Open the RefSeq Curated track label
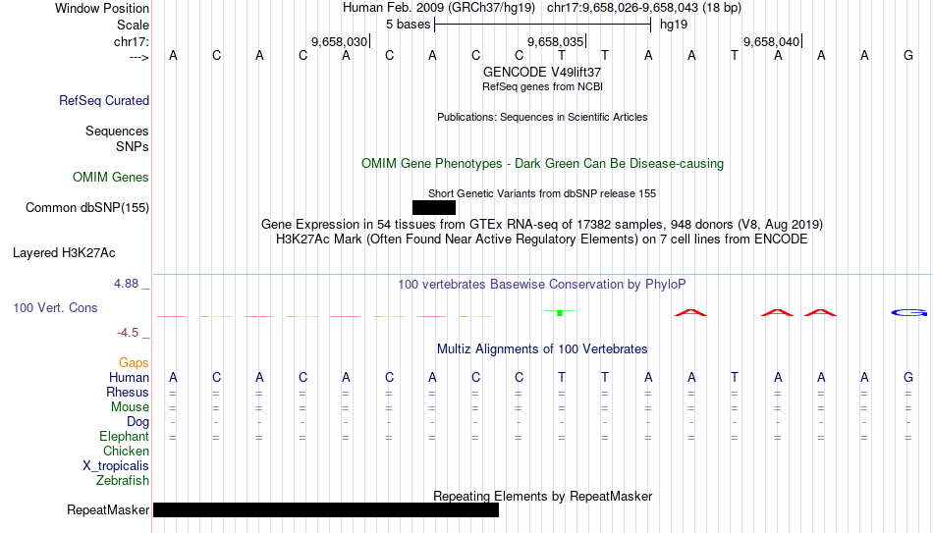Viewport: 933px width, 533px height. point(104,100)
